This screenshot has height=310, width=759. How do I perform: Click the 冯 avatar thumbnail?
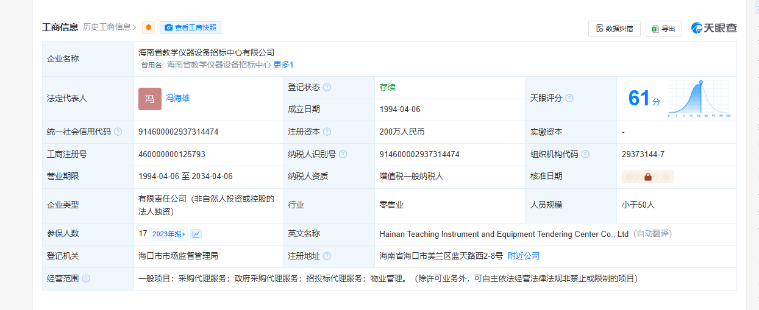[x=150, y=99]
